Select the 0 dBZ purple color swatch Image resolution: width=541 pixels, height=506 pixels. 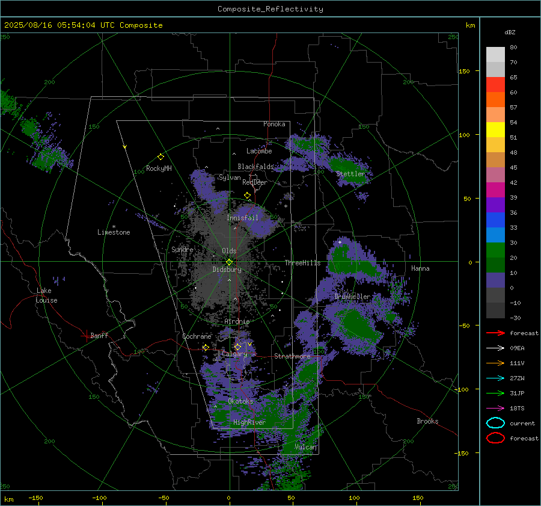click(495, 280)
